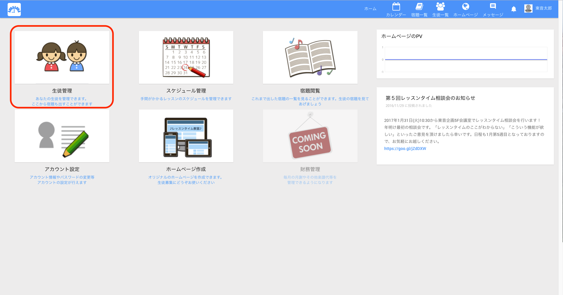Click the open music book illustration
Viewport: 563px width, 295px height.
(x=310, y=57)
